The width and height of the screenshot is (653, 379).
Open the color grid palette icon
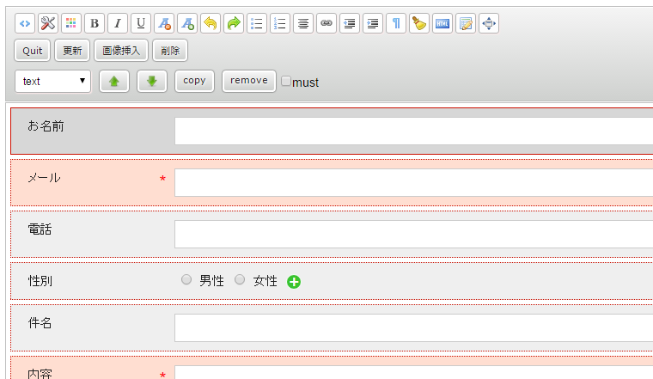pyautogui.click(x=70, y=24)
